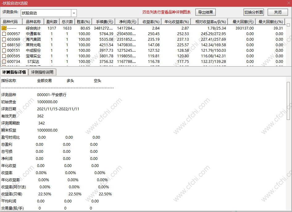Click stock code 000957
Image resolution: width=292 pixels, height=212 pixels.
pyautogui.click(x=14, y=34)
